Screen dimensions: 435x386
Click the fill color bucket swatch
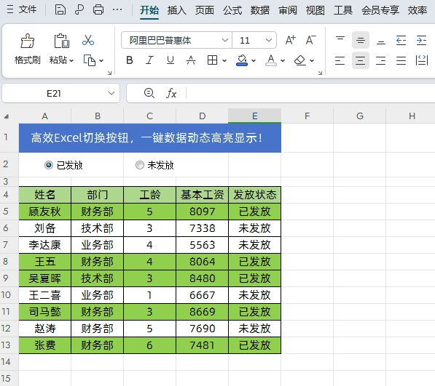point(242,60)
